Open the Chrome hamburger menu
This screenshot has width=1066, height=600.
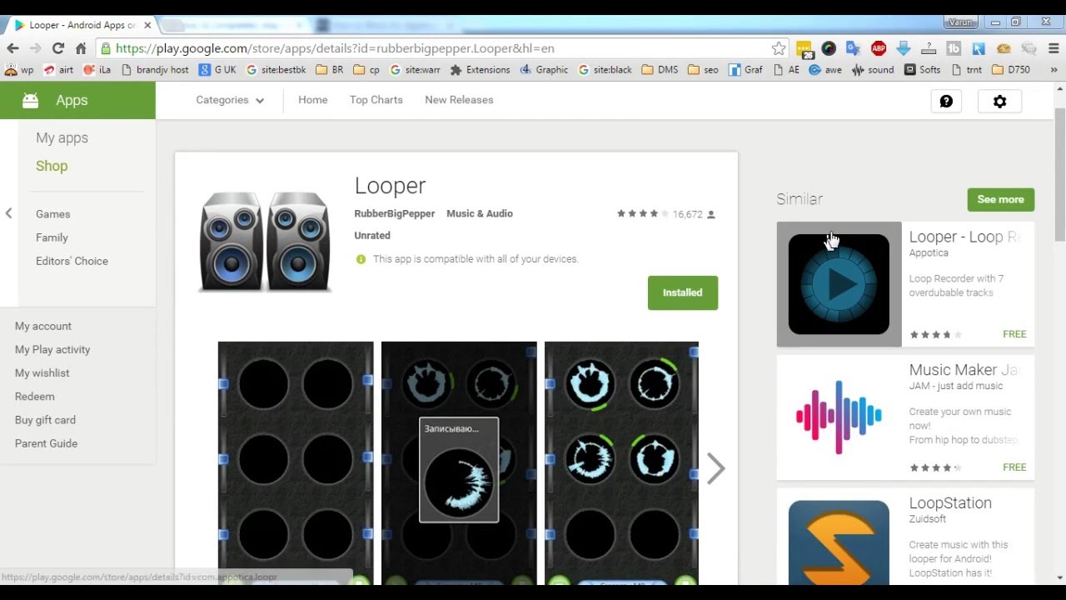click(x=1054, y=48)
